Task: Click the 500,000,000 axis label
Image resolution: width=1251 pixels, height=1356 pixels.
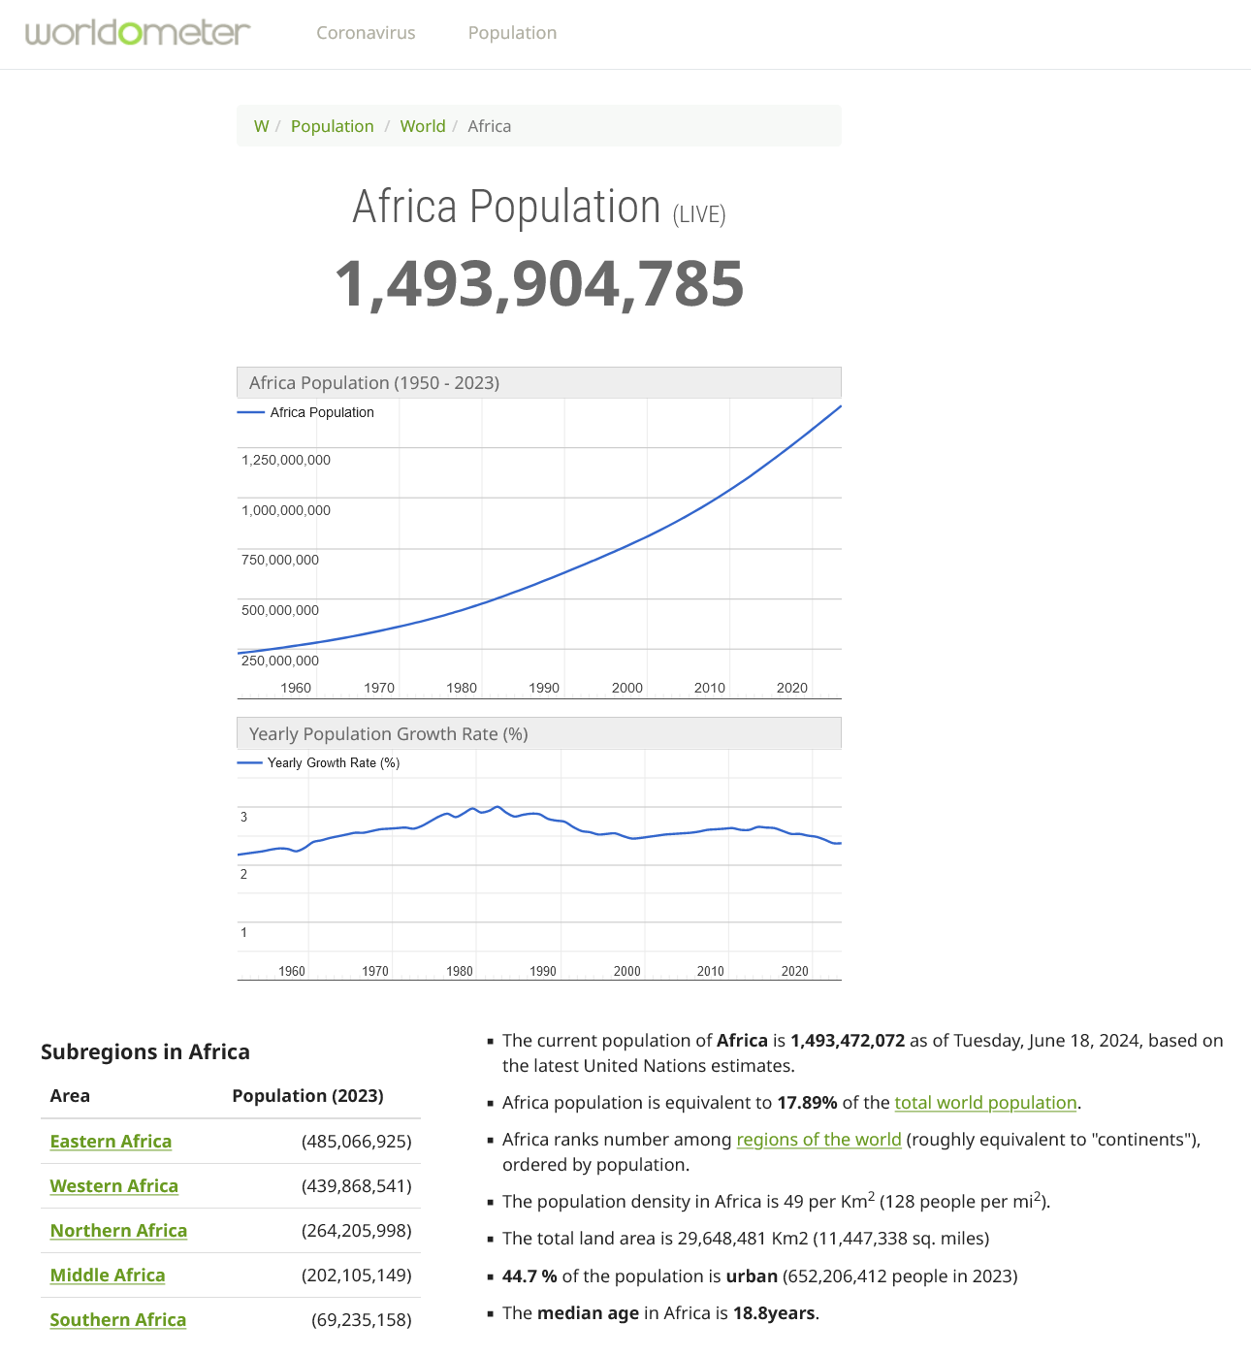Action: tap(280, 610)
